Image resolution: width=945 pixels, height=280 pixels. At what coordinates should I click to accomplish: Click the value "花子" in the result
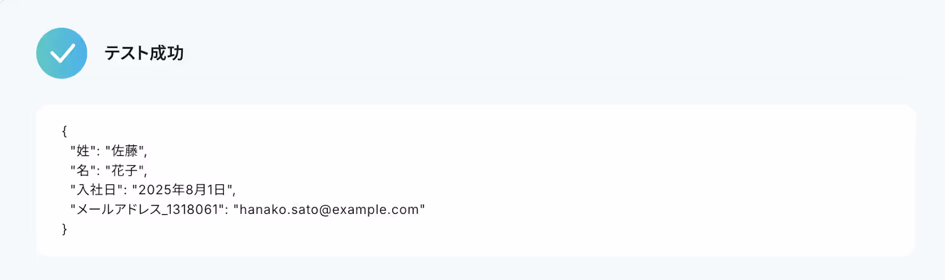(x=125, y=170)
